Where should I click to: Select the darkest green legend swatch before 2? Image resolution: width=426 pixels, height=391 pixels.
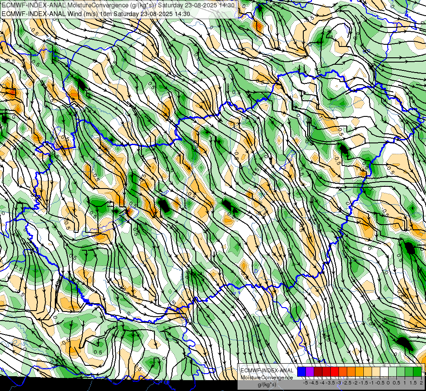click(417, 371)
